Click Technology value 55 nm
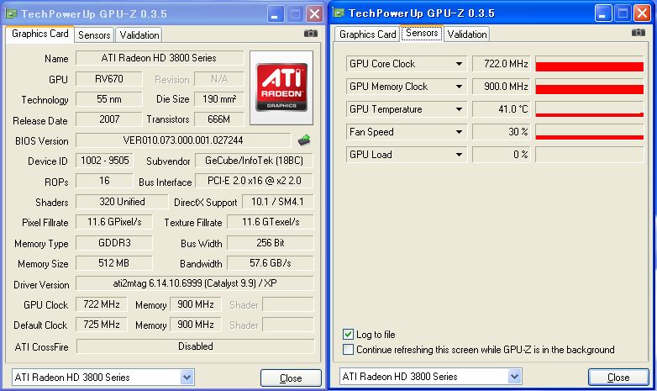 tap(109, 99)
